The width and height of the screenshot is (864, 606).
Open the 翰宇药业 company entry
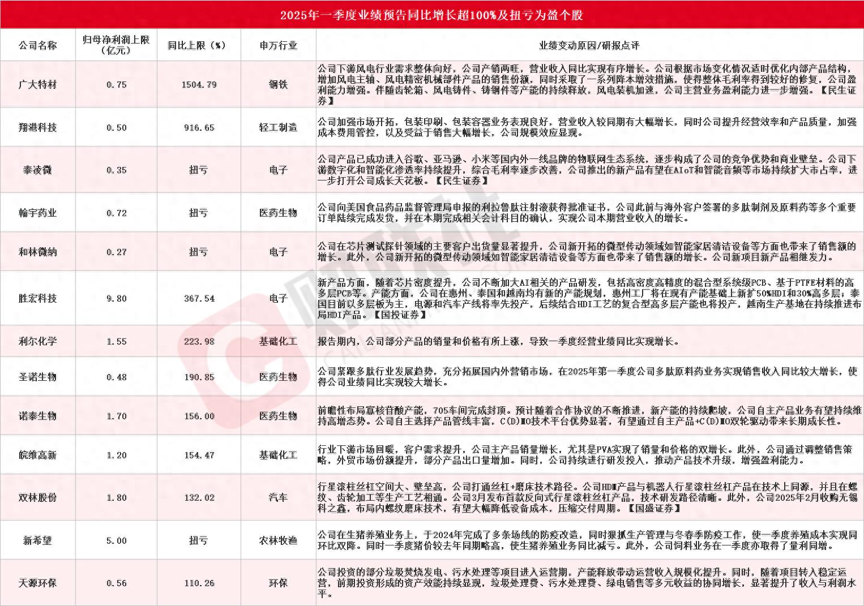(x=38, y=212)
